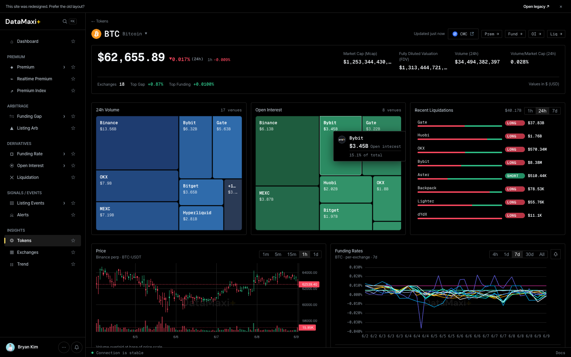The image size is (571, 357).
Task: Open the Bitcoin logo icon beside BTC
Action: (96, 34)
